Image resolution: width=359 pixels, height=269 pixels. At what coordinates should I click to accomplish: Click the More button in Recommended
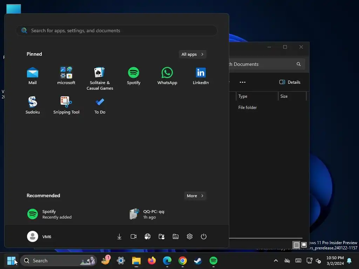195,196
